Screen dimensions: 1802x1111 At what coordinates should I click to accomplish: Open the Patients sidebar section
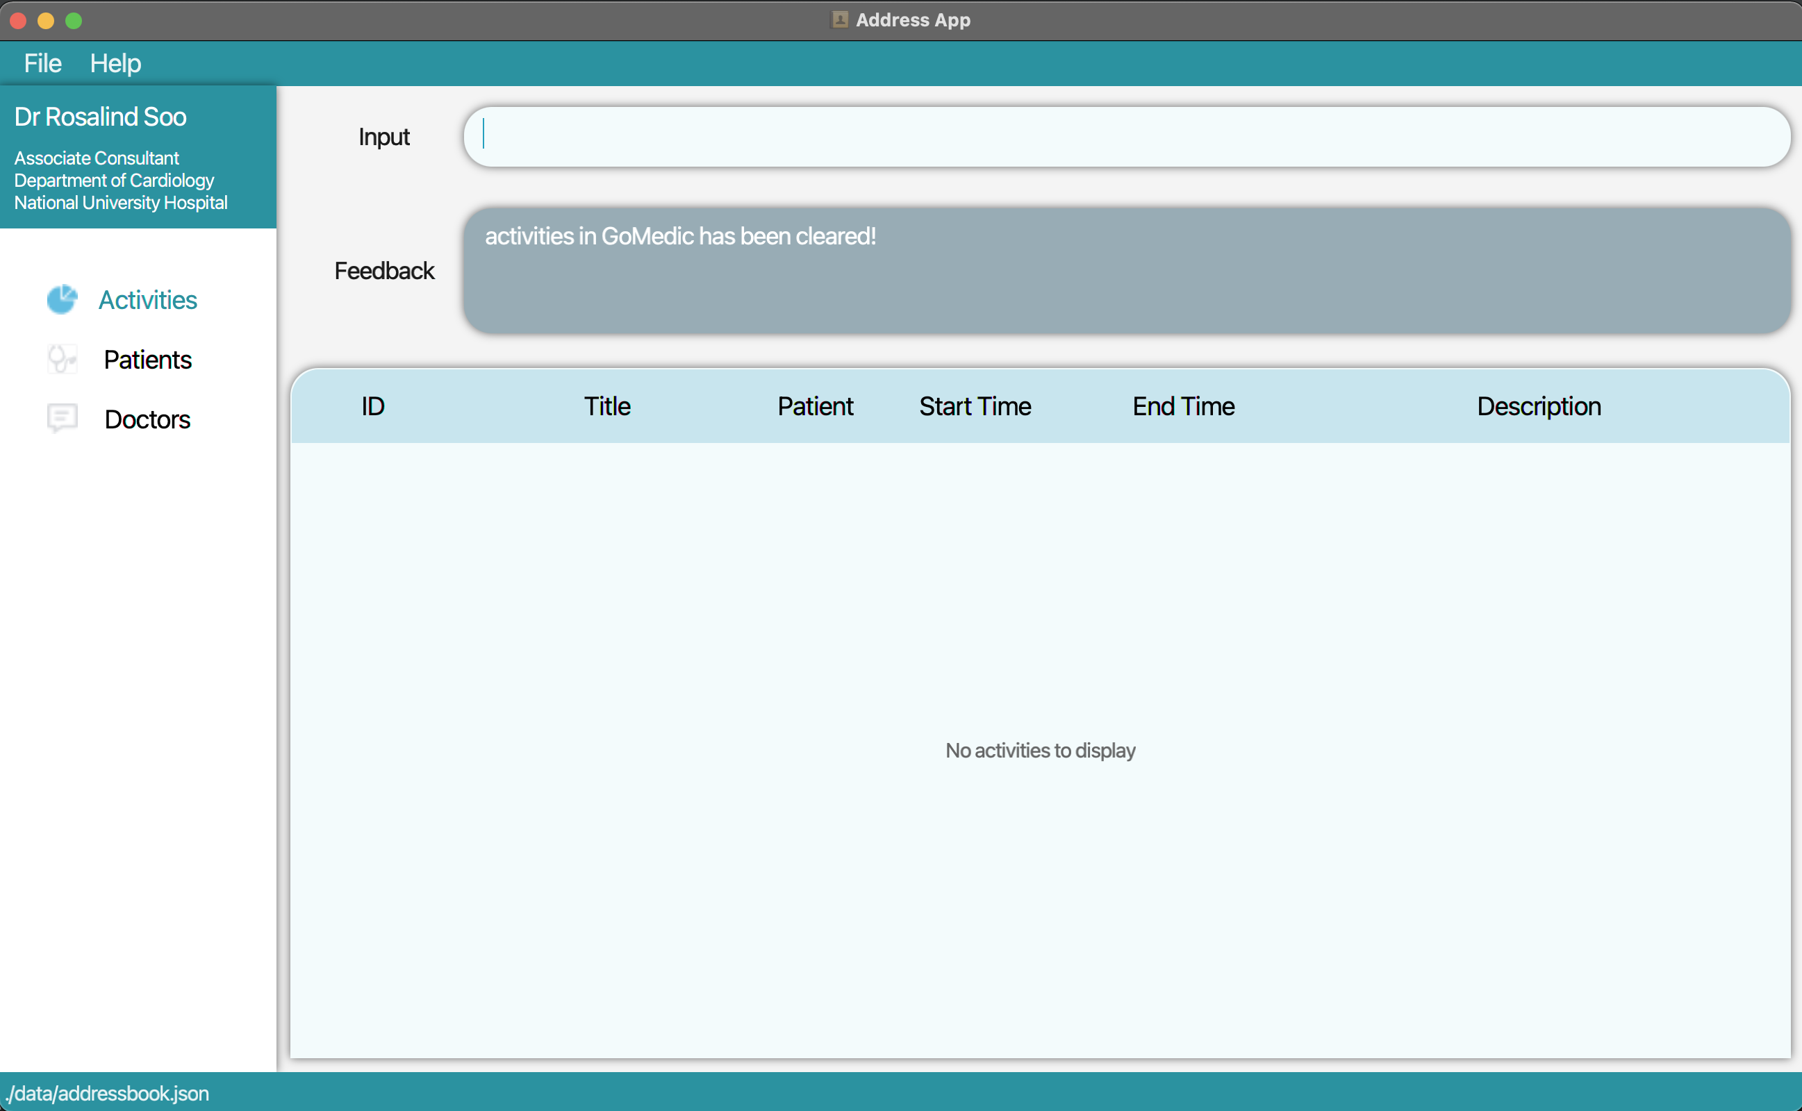pos(147,359)
